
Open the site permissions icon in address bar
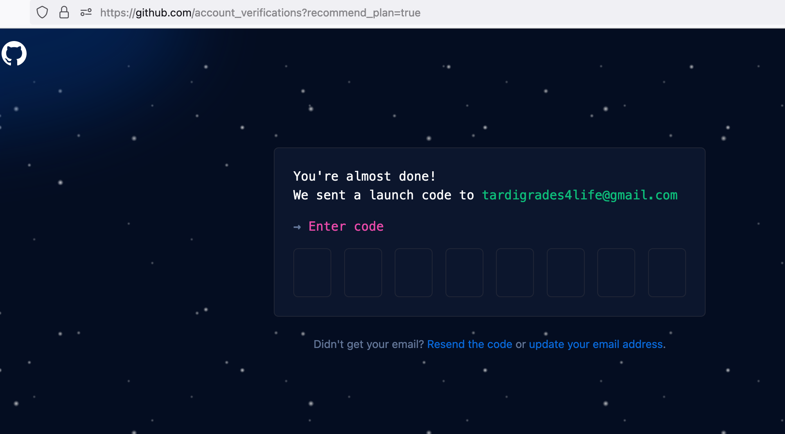tap(86, 13)
